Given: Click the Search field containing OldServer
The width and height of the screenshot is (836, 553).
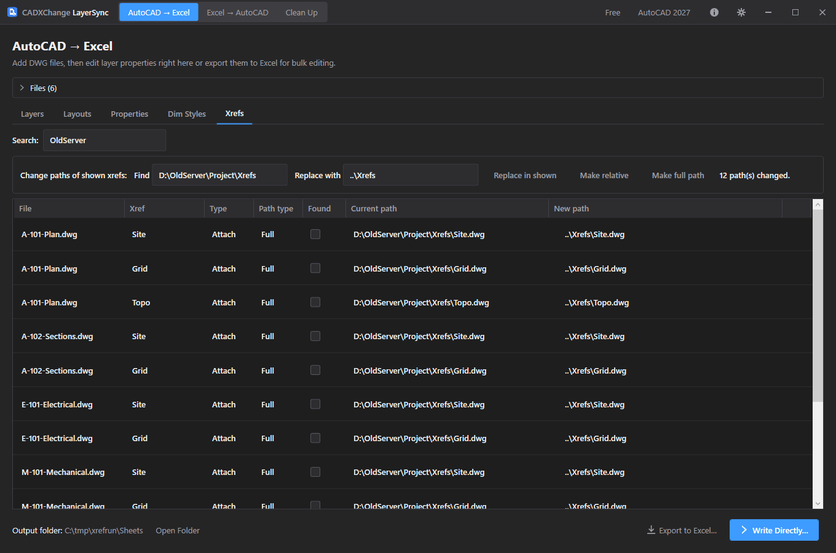Looking at the screenshot, I should (104, 140).
